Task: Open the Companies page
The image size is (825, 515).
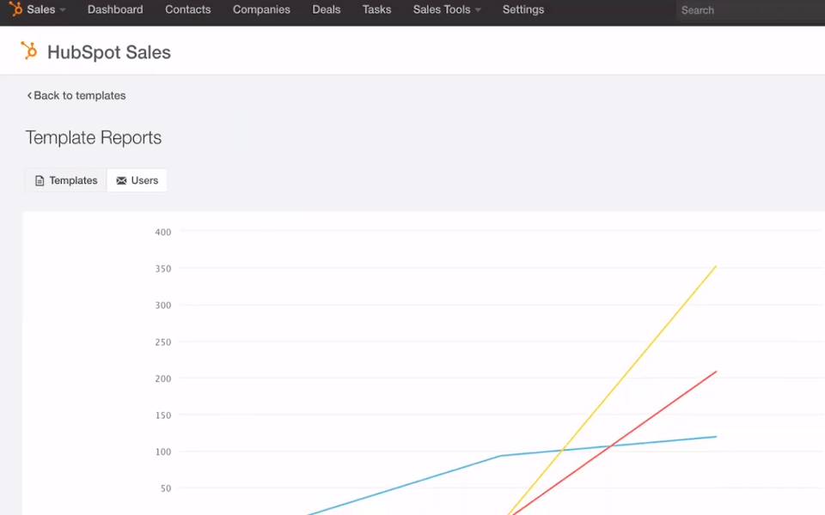Action: point(261,9)
